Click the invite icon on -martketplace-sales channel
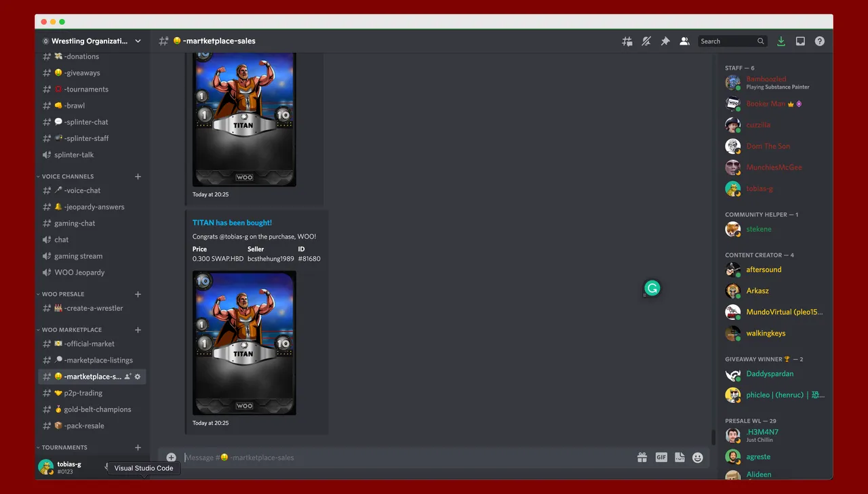 (127, 377)
